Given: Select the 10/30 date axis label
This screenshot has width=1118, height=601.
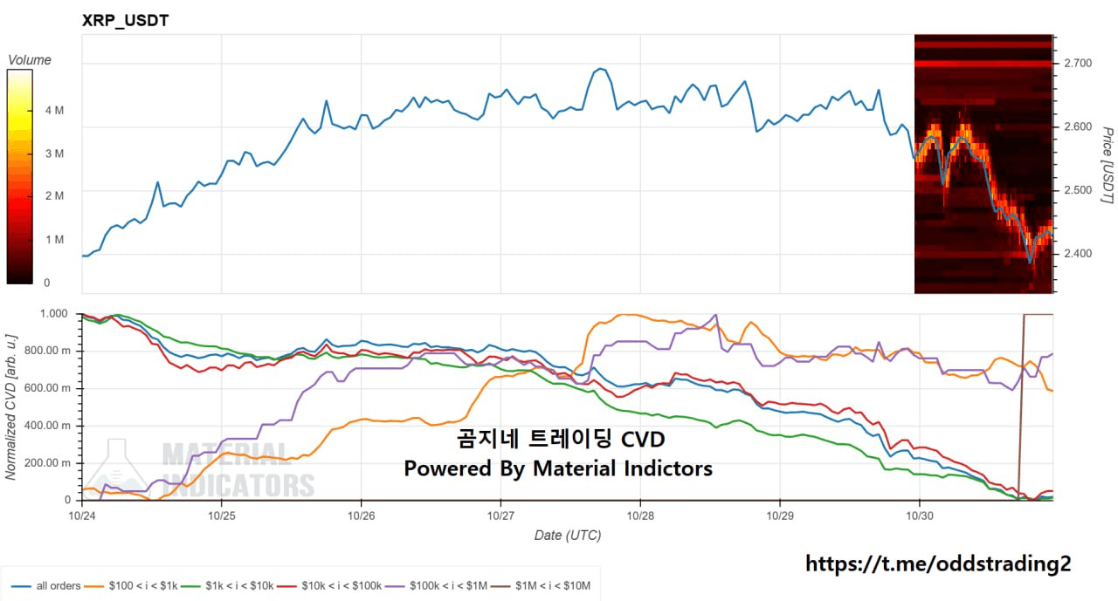Looking at the screenshot, I should [x=919, y=516].
